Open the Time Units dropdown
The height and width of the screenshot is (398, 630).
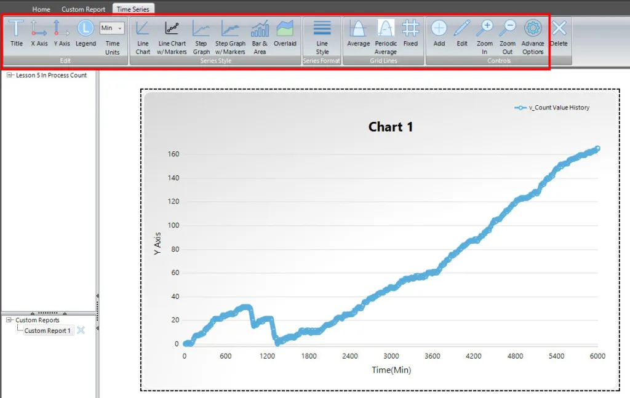[112, 28]
